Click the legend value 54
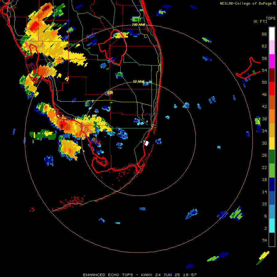 point(264,70)
